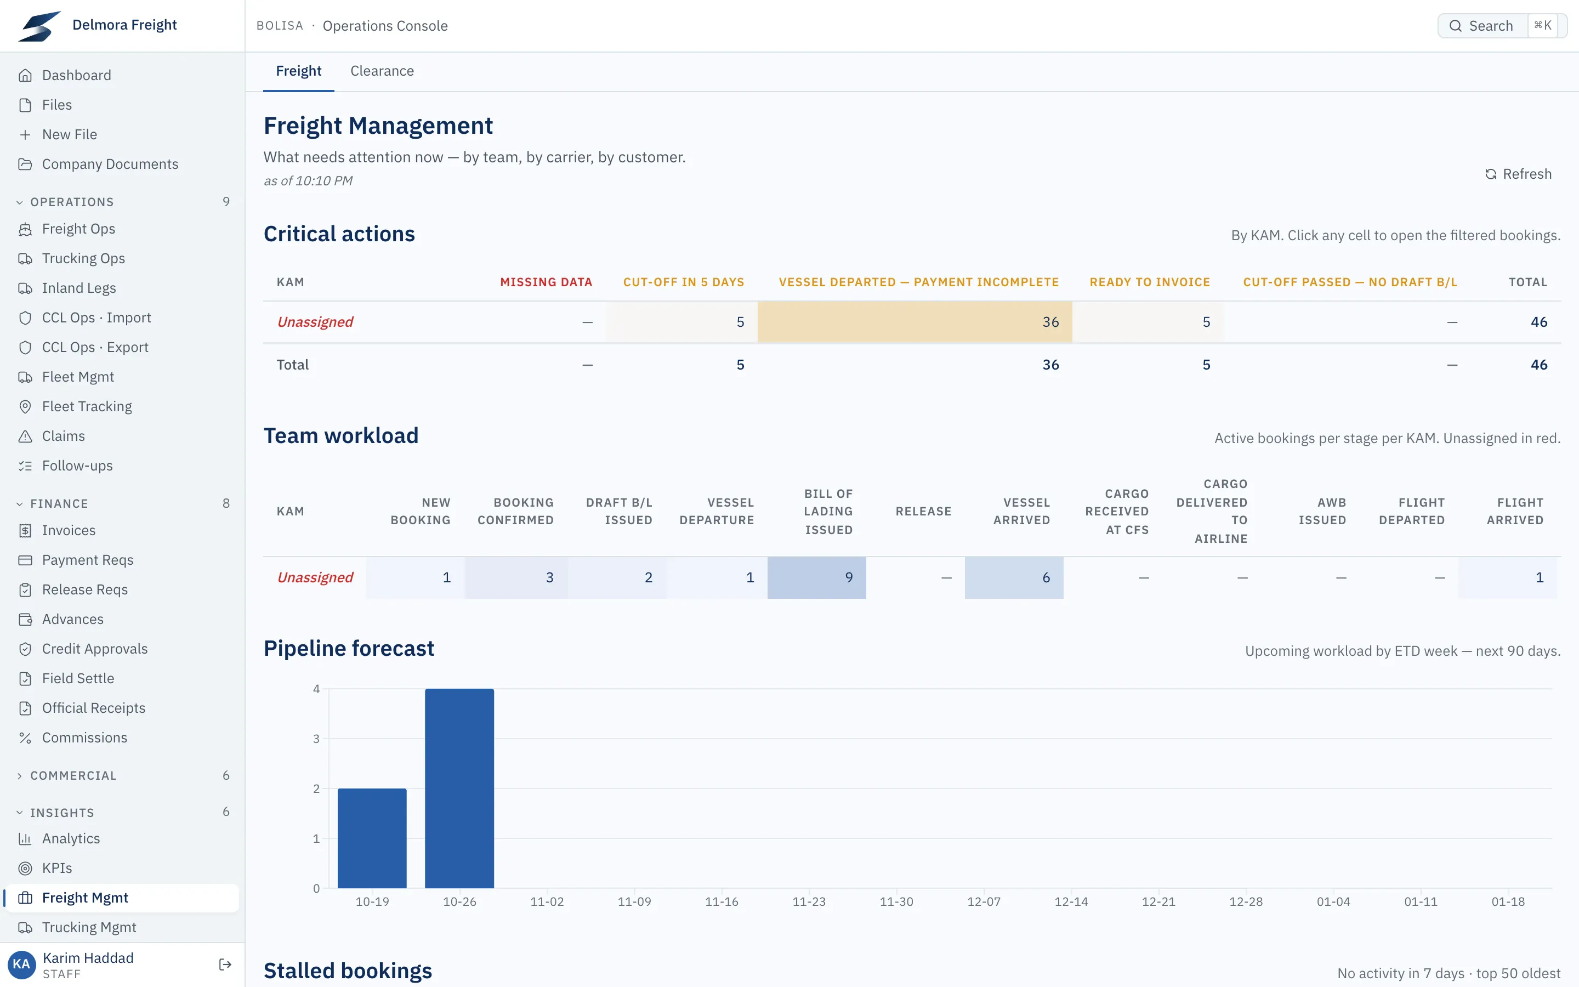Screen dimensions: 1579x987
Task: Open Unassigned Ready to Invoice cell
Action: coord(1148,322)
